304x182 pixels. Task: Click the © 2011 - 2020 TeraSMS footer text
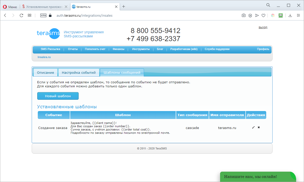tap(152, 148)
